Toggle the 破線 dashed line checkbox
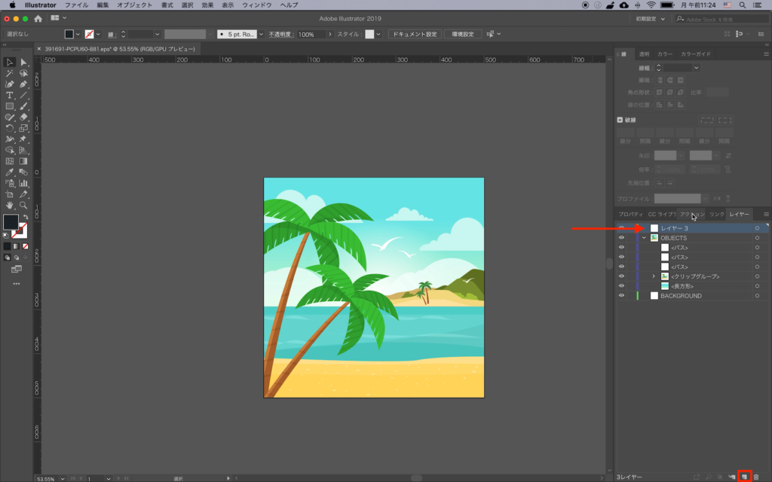Viewport: 772px width, 482px height. pos(620,120)
